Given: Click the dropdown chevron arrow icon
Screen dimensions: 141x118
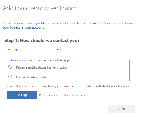Looking at the screenshot, I should click(58, 49).
